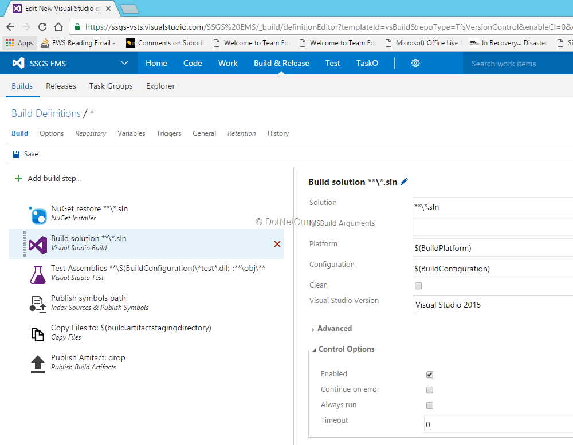This screenshot has width=573, height=445.
Task: Open a new browser tab
Action: coord(129,9)
